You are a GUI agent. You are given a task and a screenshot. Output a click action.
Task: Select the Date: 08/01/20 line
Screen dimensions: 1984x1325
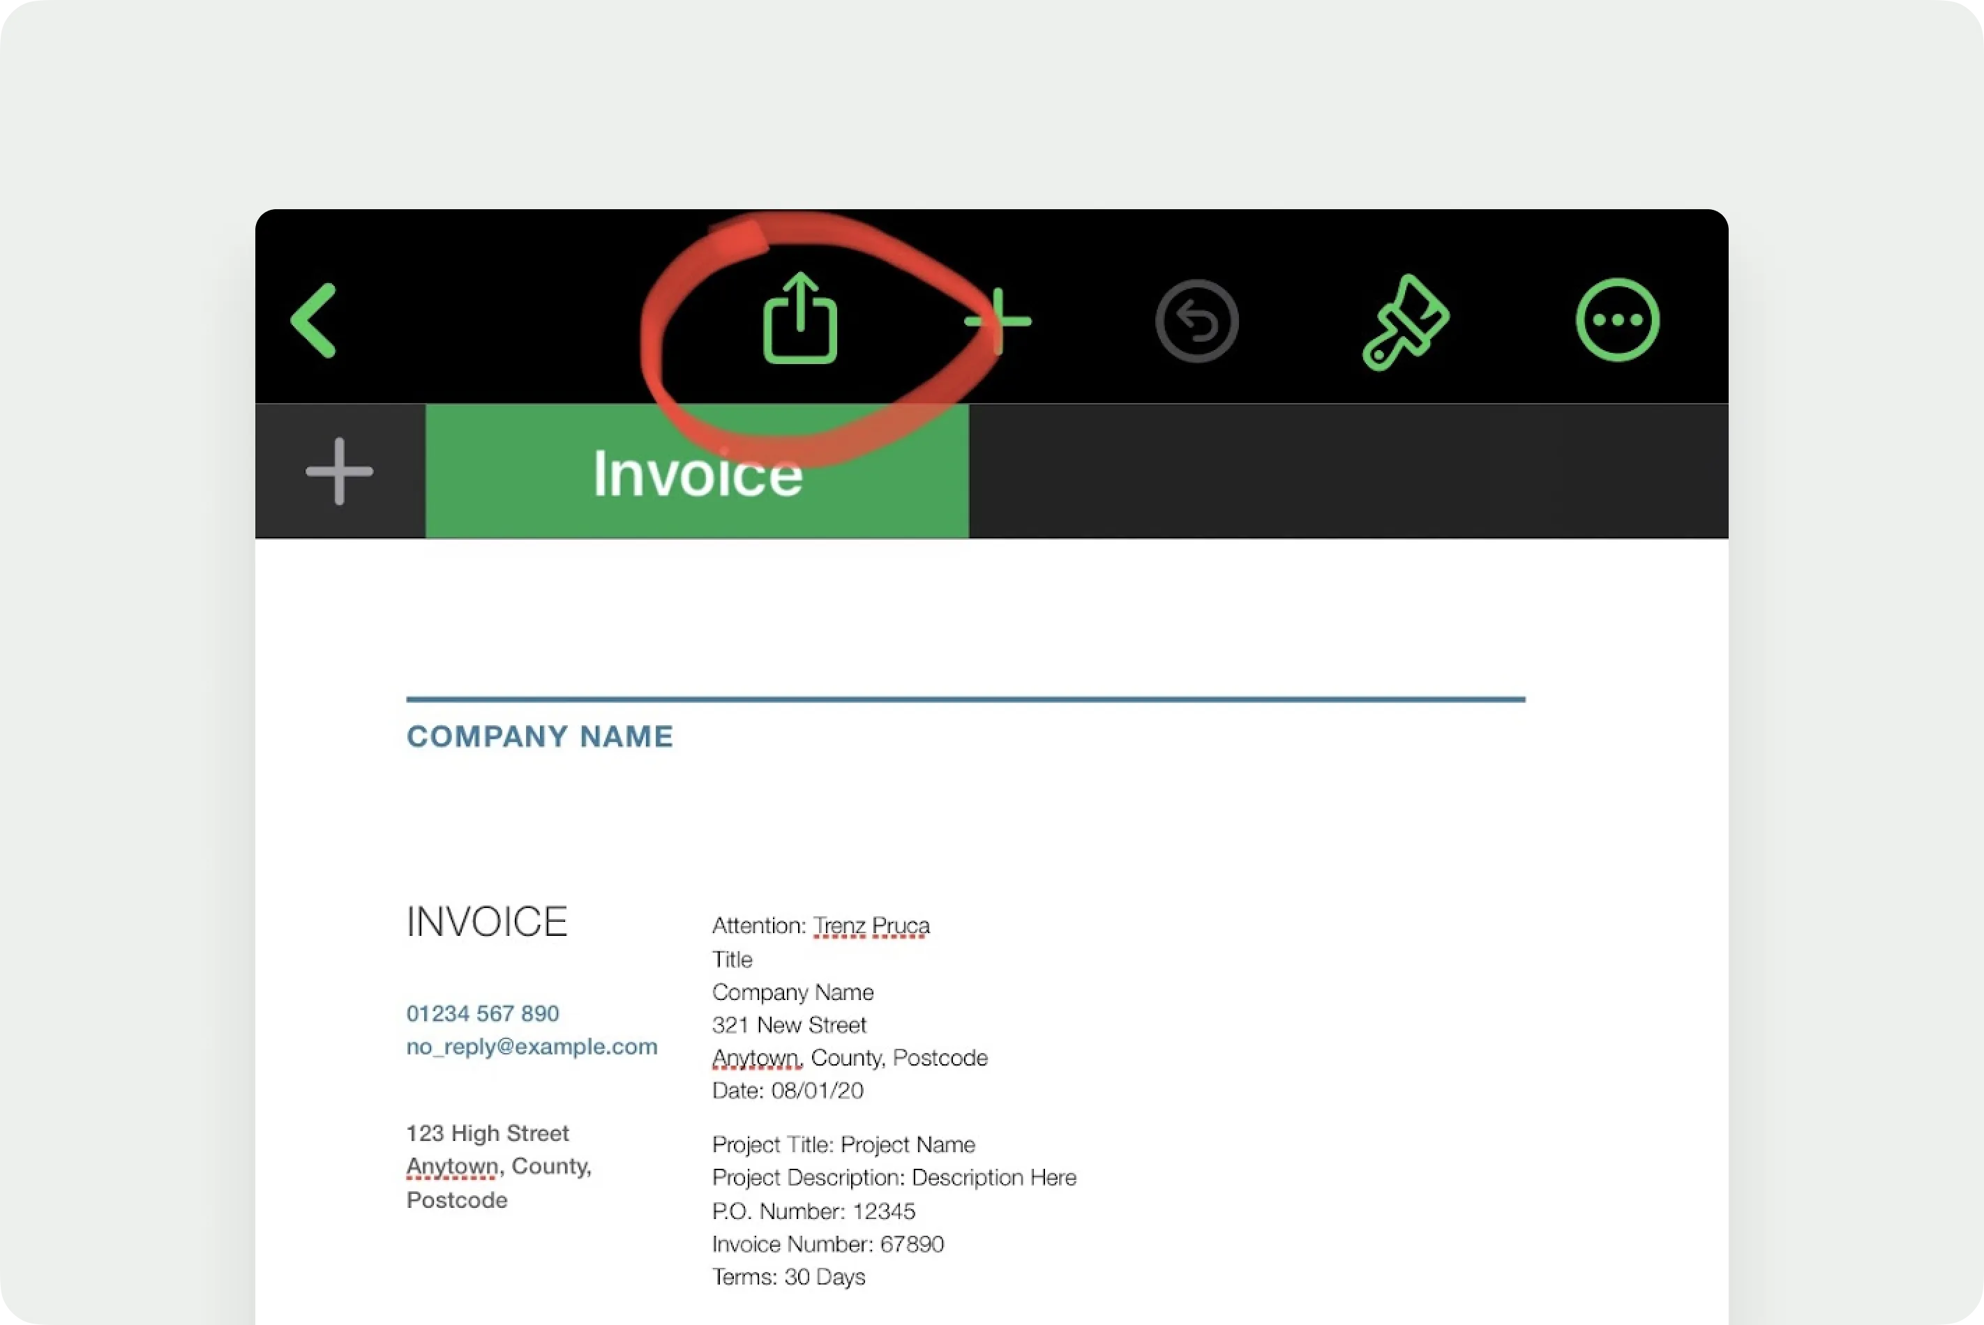(787, 1090)
